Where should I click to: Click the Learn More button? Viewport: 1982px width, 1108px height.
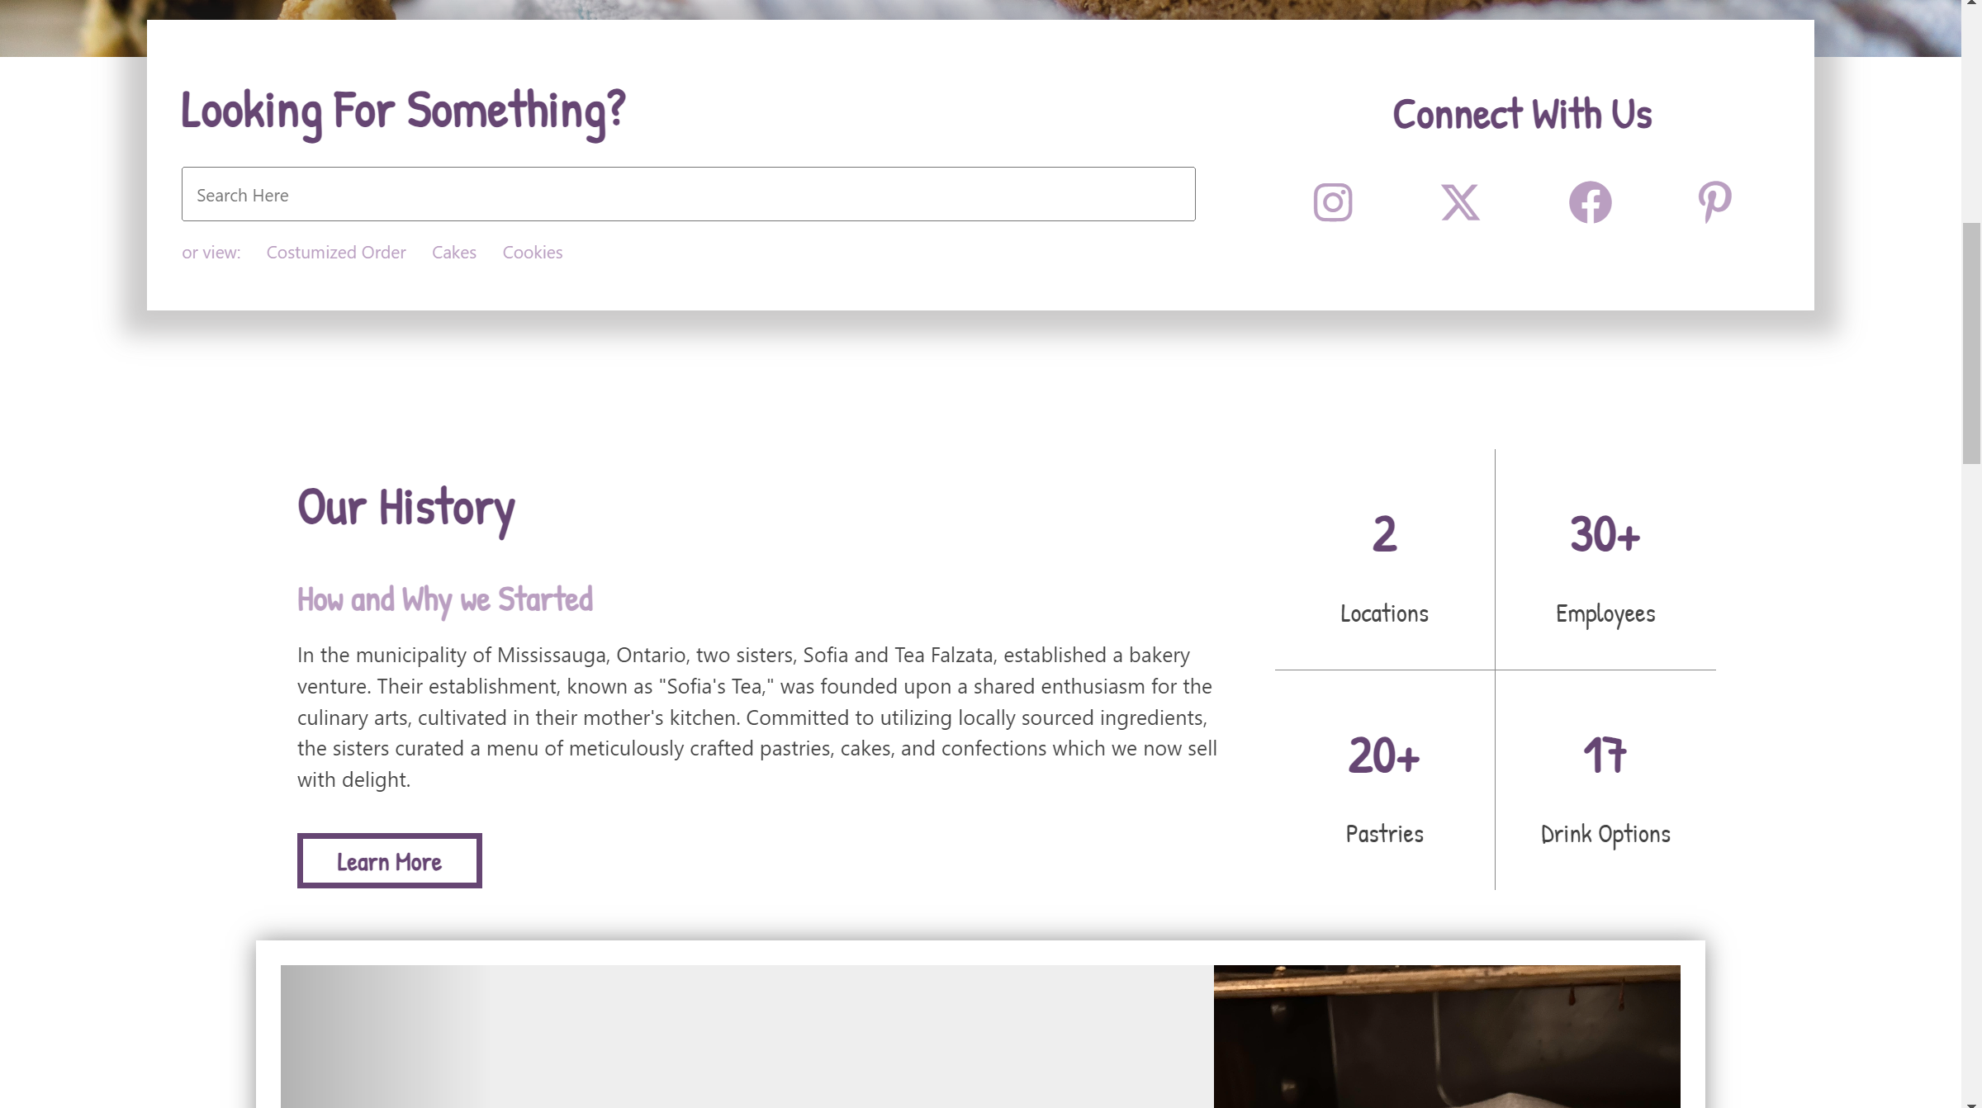(x=389, y=861)
